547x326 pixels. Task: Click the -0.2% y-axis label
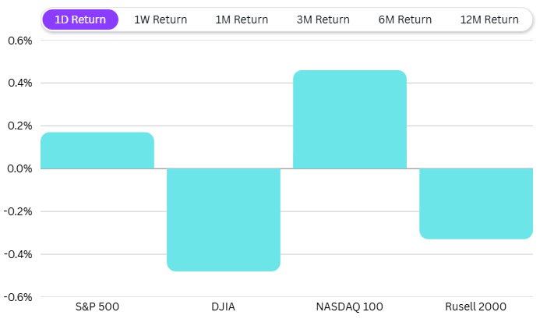coord(18,211)
